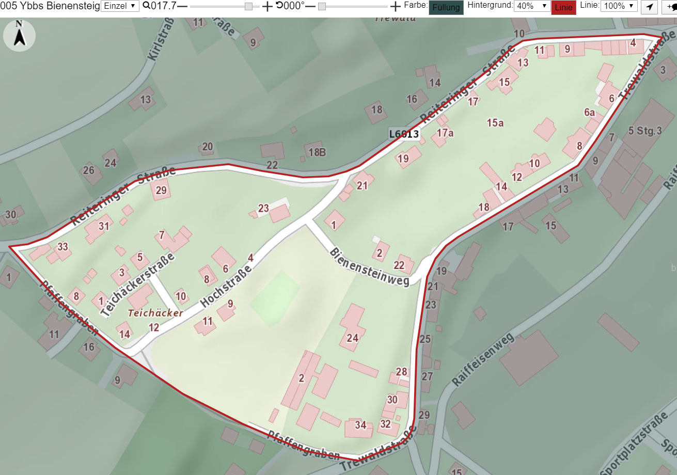Click the rotation plus icon
The width and height of the screenshot is (677, 475).
coord(395,6)
